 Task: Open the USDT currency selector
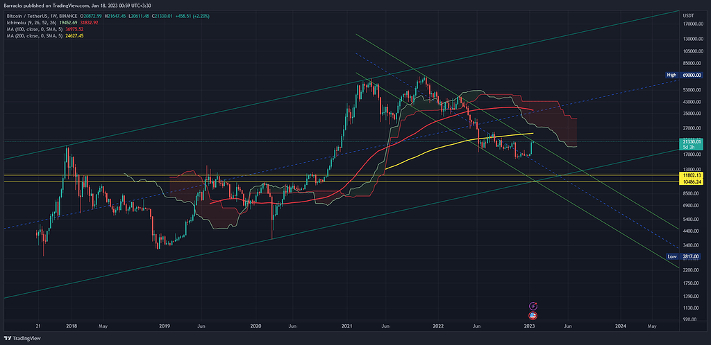pos(688,15)
